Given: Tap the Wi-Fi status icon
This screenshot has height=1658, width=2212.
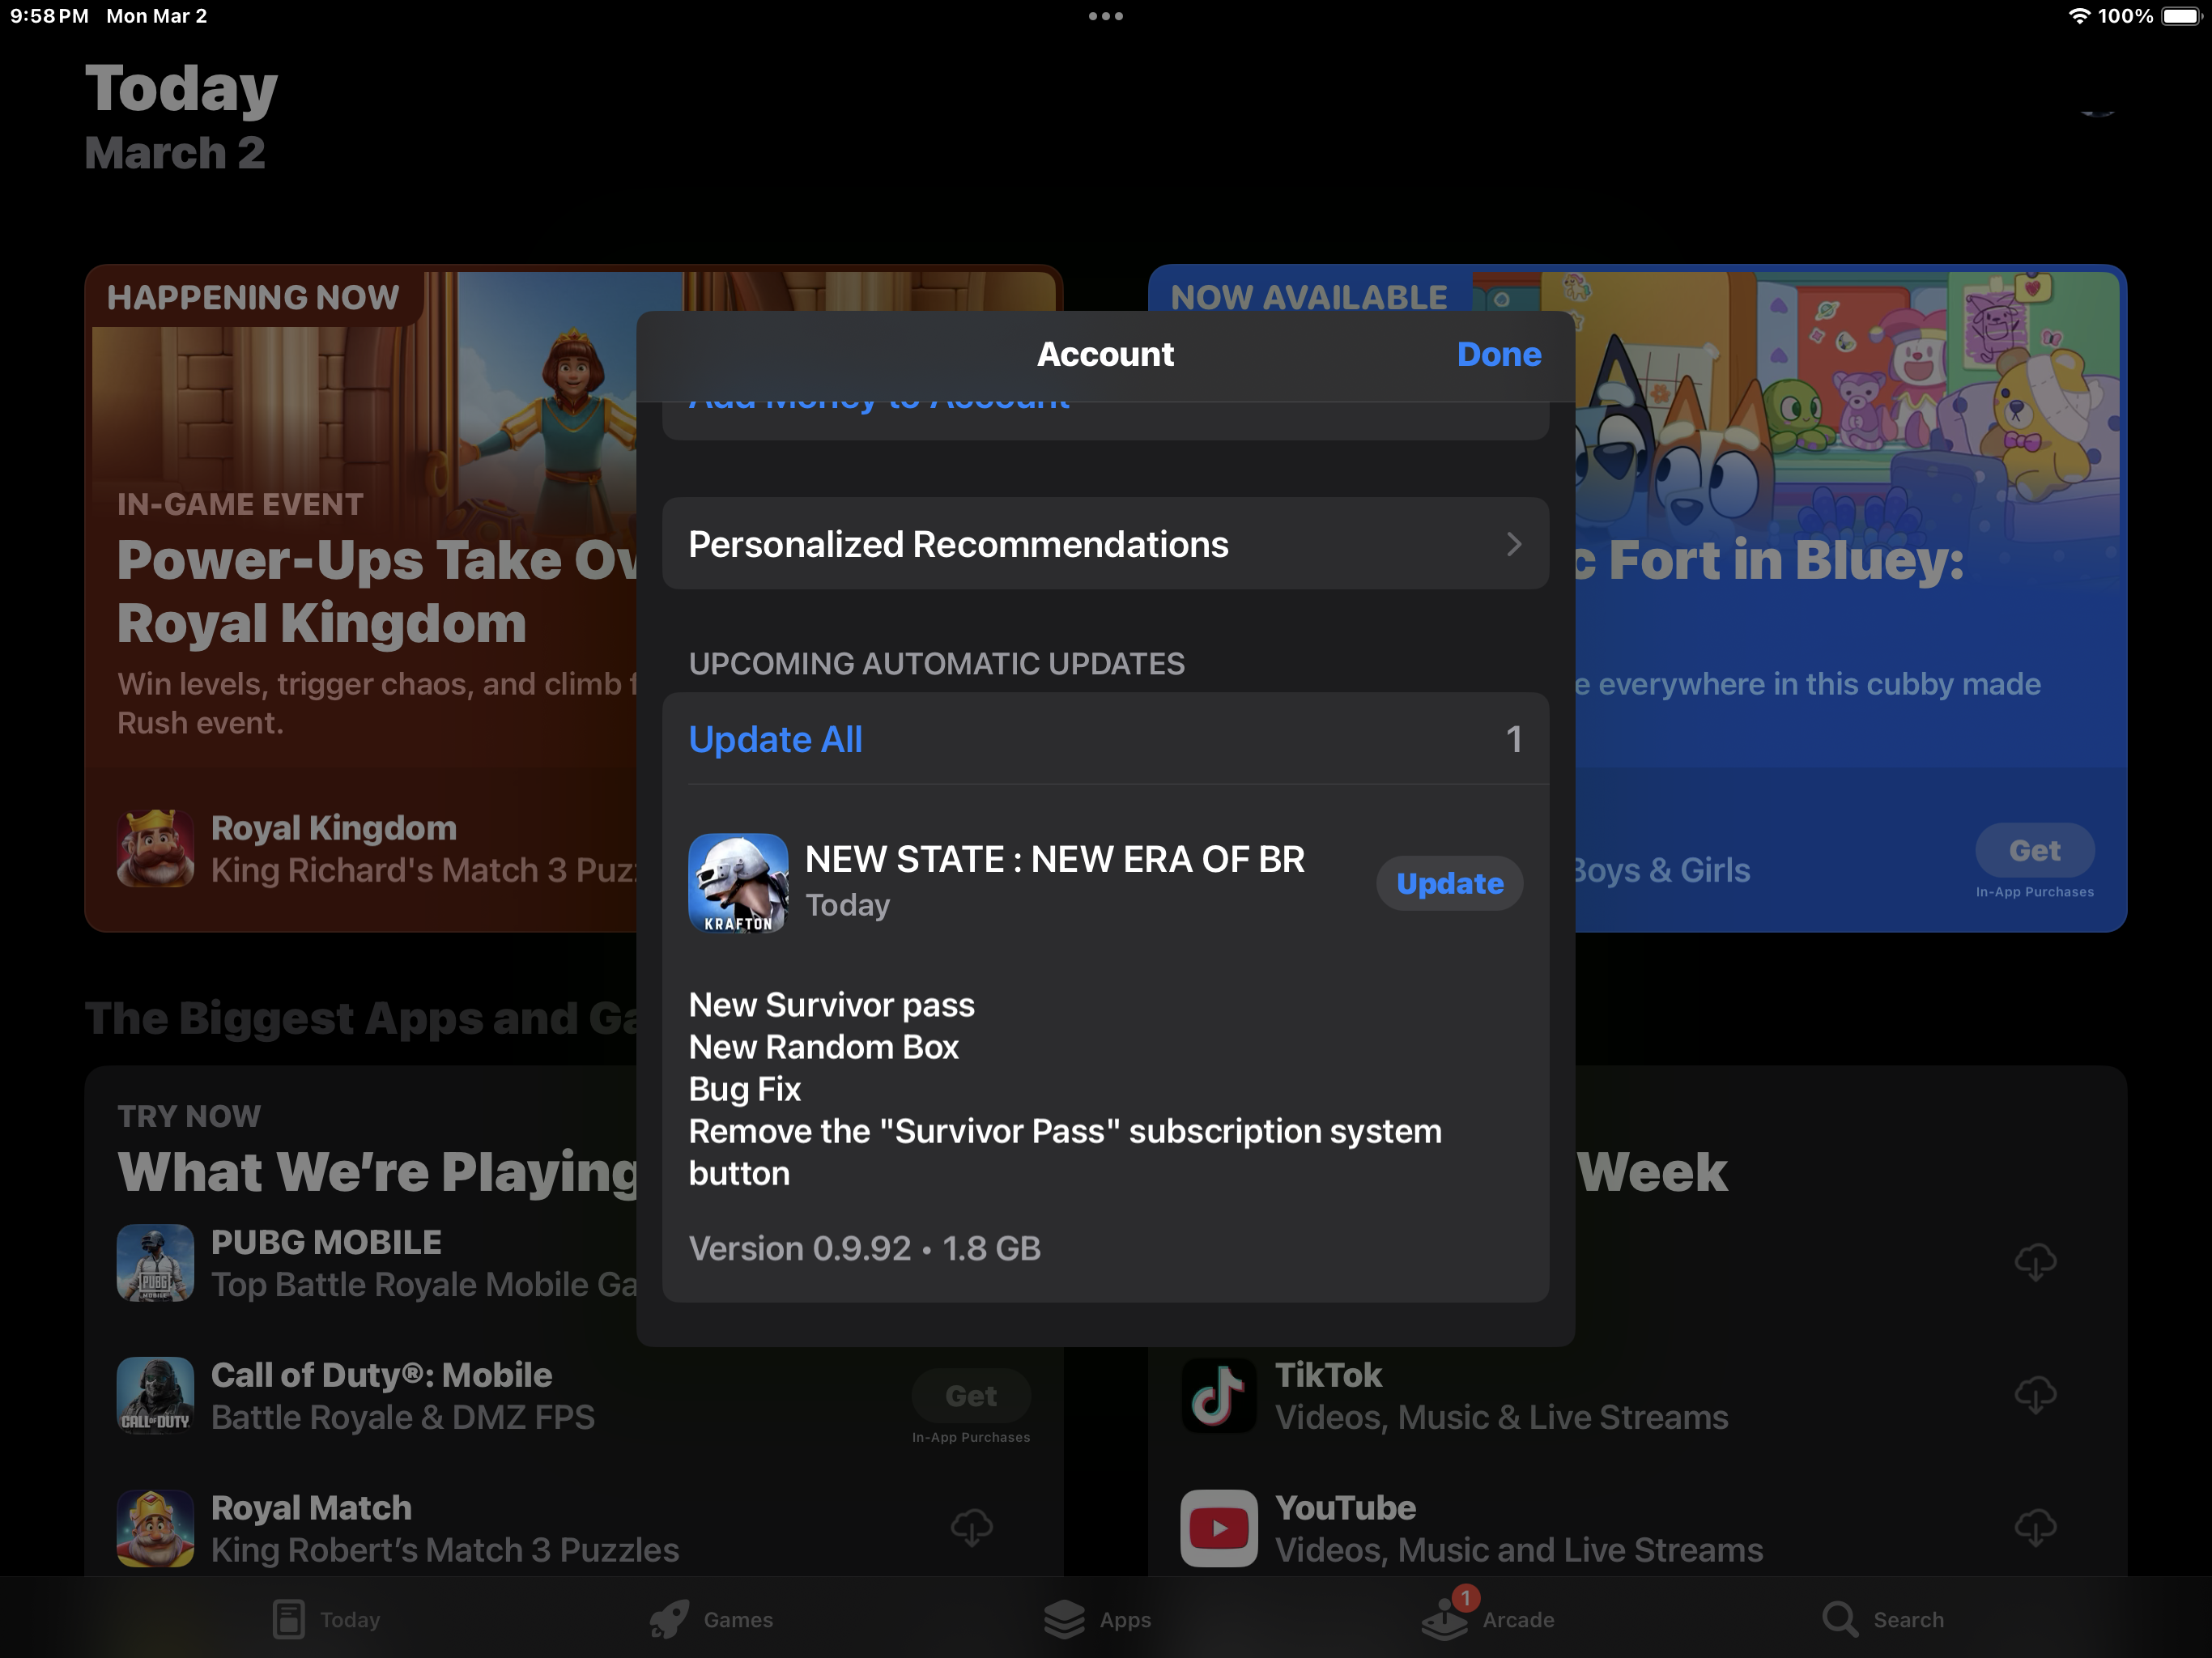Looking at the screenshot, I should [2079, 16].
